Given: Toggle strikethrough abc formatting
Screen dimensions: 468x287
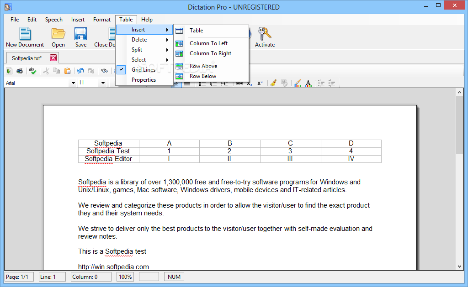Looking at the screenshot, I should [239, 83].
